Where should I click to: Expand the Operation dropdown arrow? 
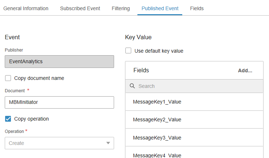coord(108,143)
